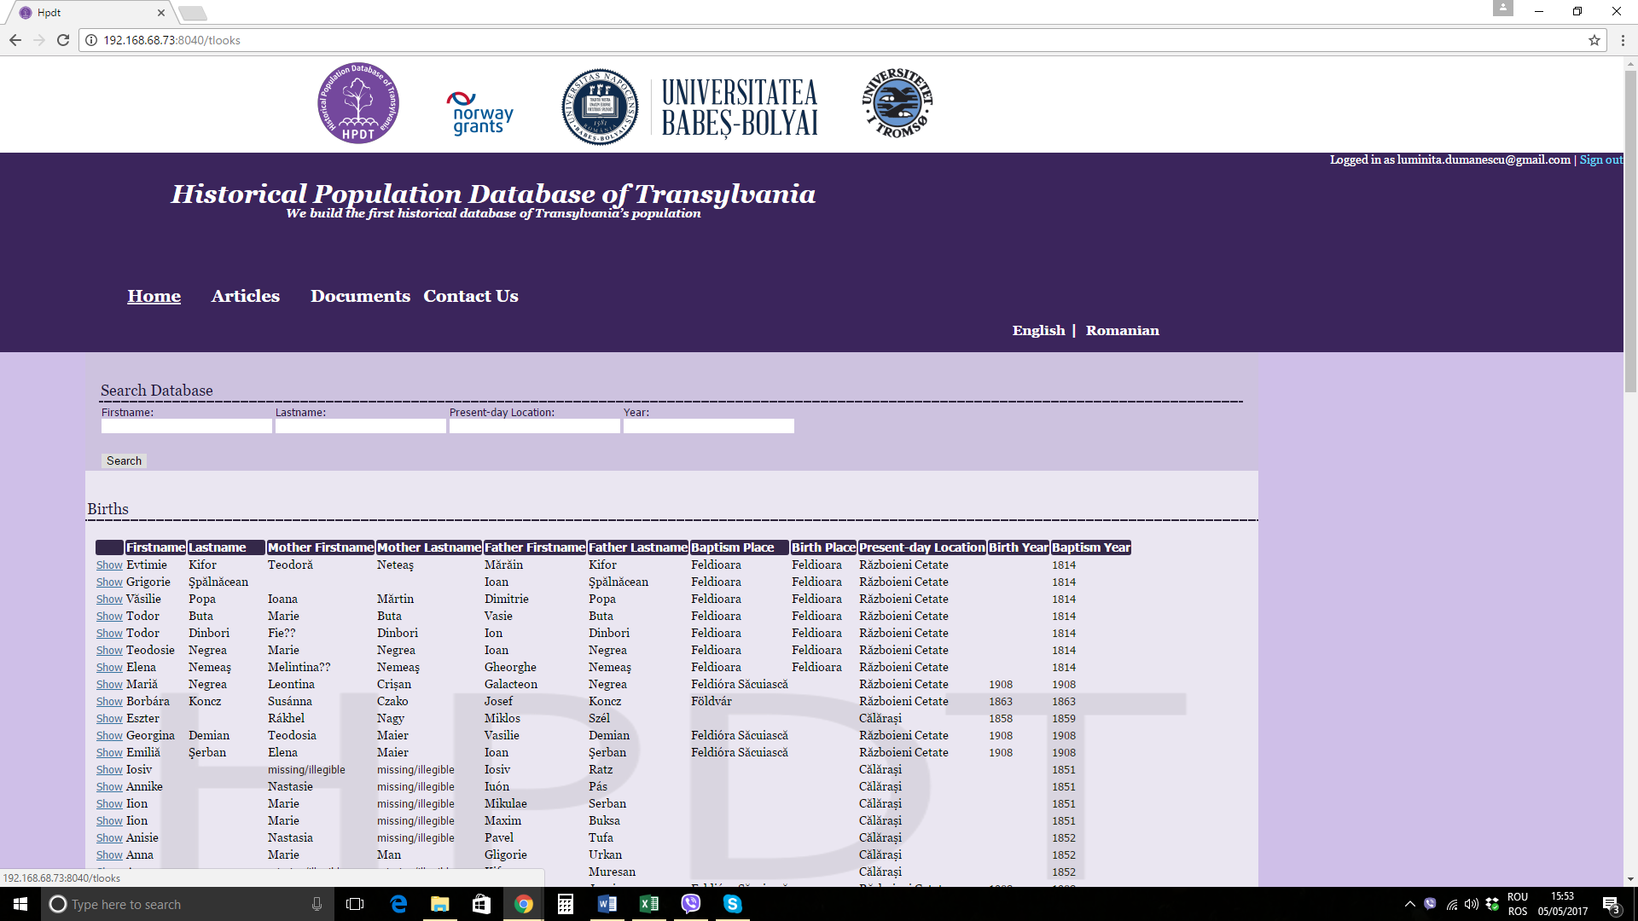Click the Father Lastname column header
1638x921 pixels.
click(638, 547)
